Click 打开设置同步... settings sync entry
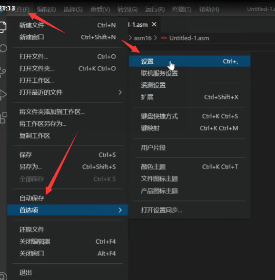 pos(189,210)
